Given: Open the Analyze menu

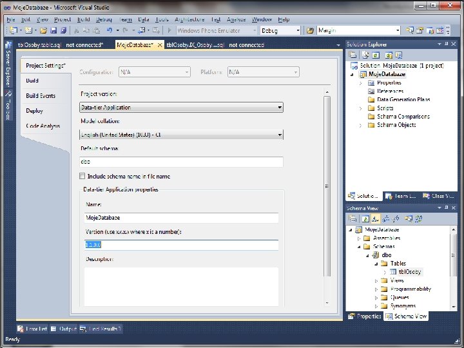Looking at the screenshot, I should click(236, 19).
